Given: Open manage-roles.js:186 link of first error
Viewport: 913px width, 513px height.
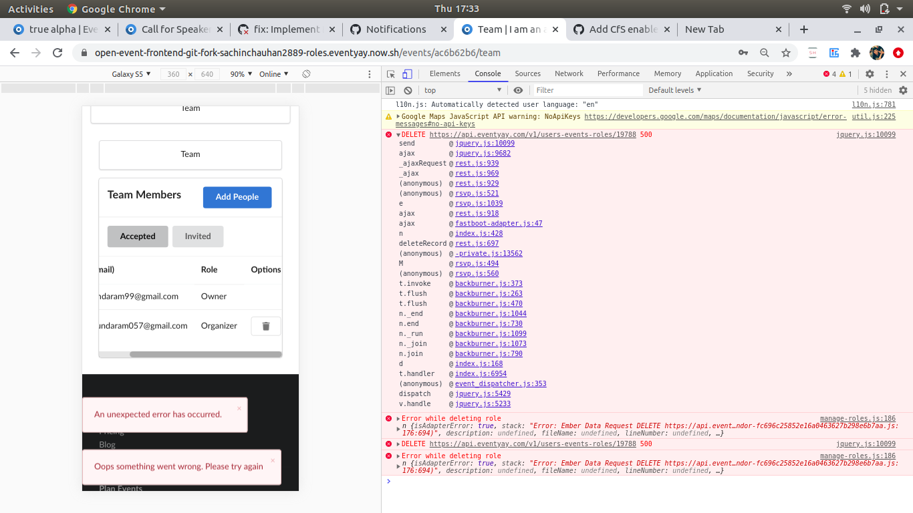Looking at the screenshot, I should [858, 419].
